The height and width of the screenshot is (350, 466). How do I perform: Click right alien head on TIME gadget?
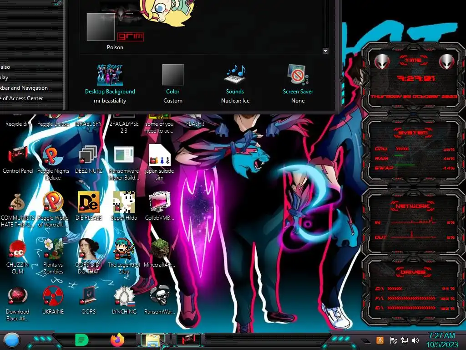pyautogui.click(x=447, y=62)
